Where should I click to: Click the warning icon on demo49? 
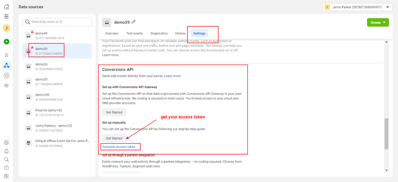(x=32, y=32)
